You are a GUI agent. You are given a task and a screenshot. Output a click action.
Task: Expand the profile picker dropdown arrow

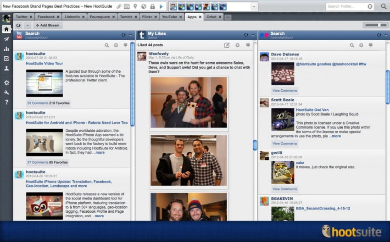(x=253, y=7)
